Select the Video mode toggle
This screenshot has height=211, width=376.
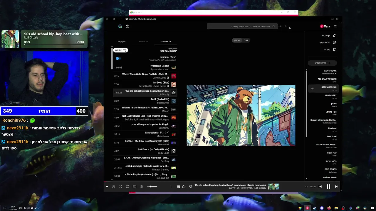point(237,40)
